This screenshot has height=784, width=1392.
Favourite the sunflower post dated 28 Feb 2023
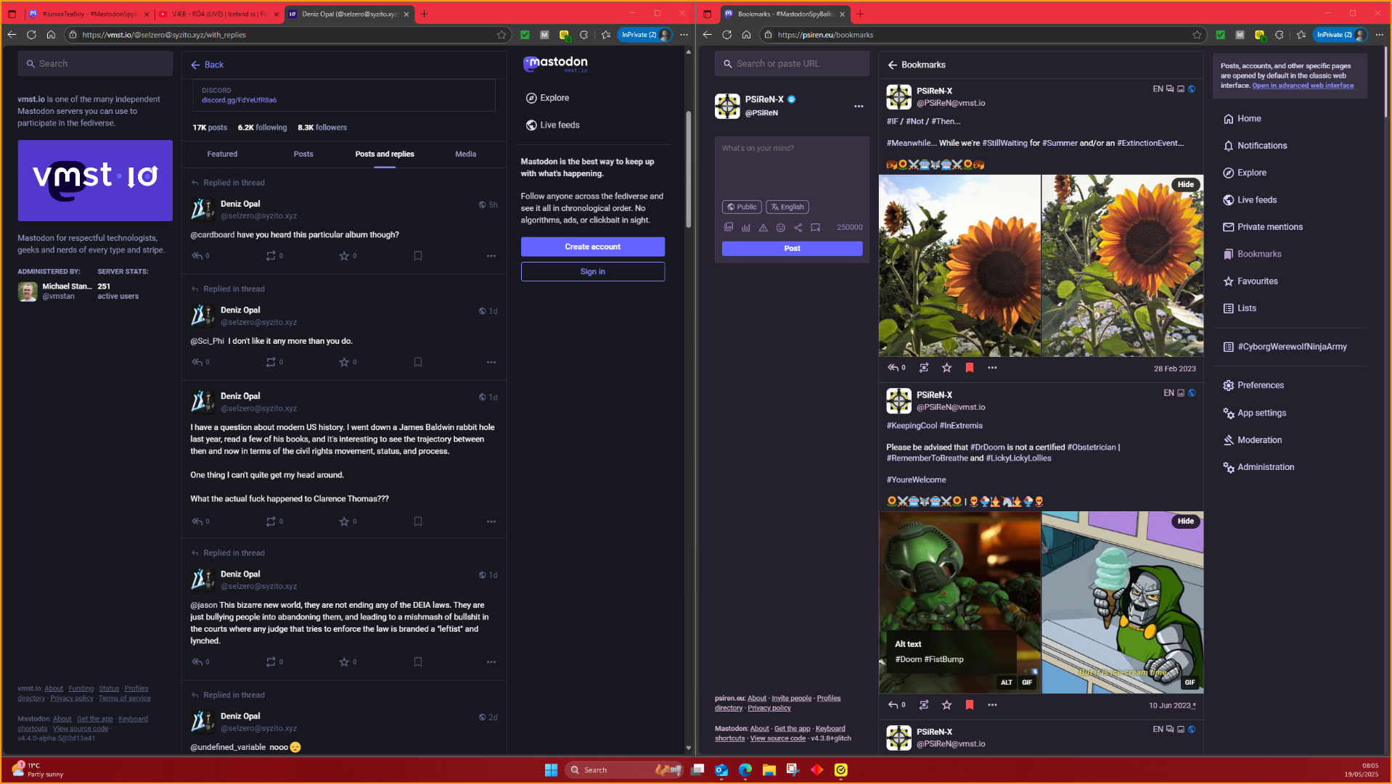[946, 368]
